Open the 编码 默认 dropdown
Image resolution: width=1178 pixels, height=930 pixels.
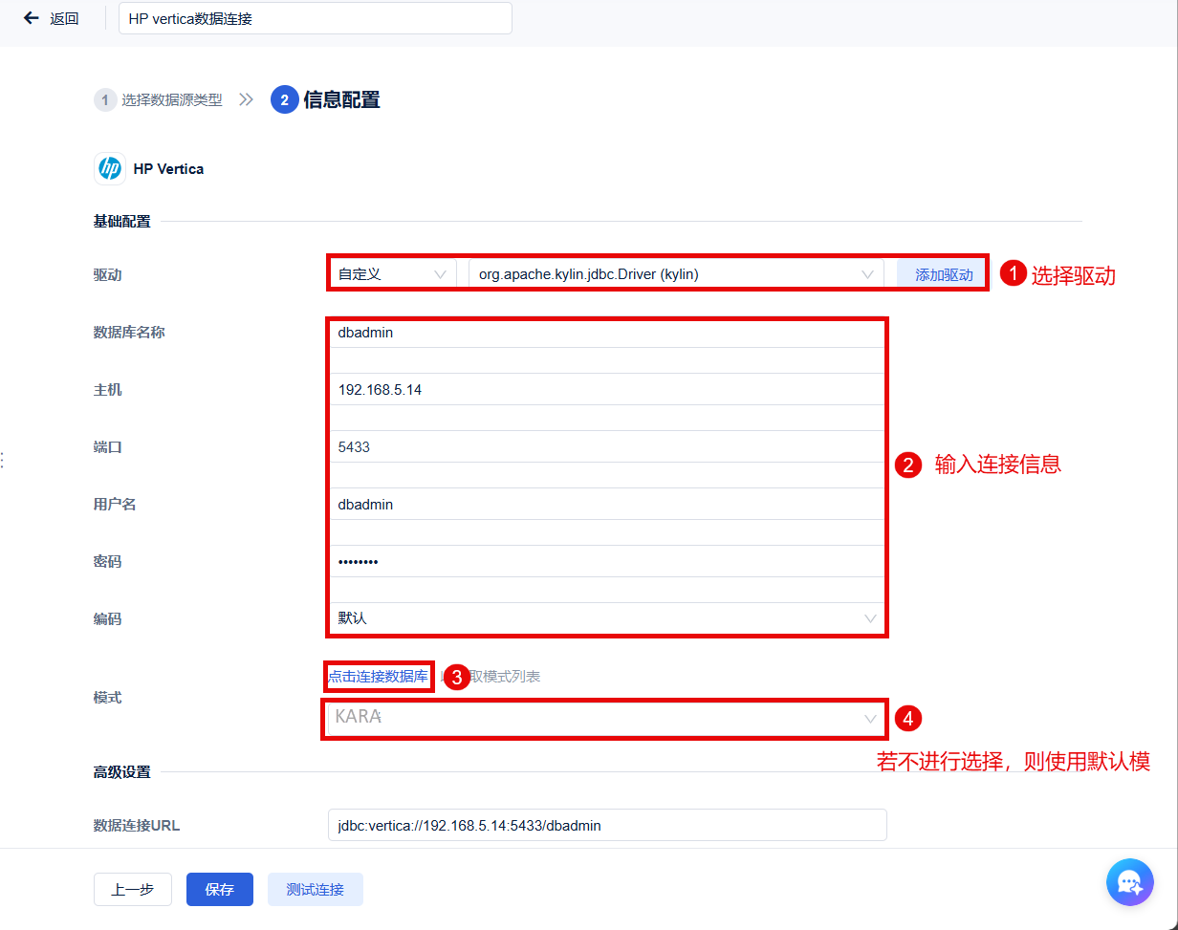click(606, 618)
